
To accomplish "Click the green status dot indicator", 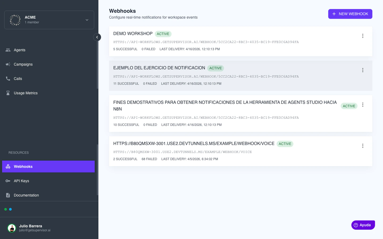I will point(6,209).
